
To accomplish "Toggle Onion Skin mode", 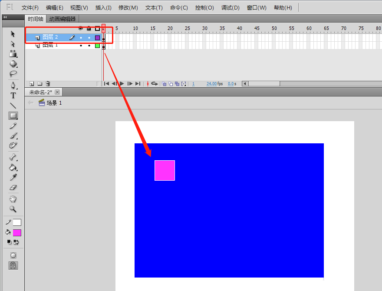I will tap(164, 84).
